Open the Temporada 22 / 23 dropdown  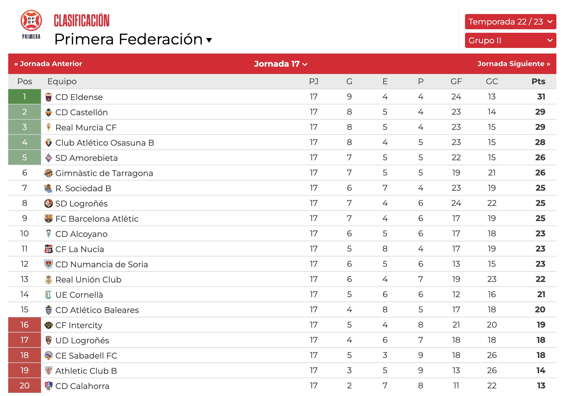tap(510, 22)
